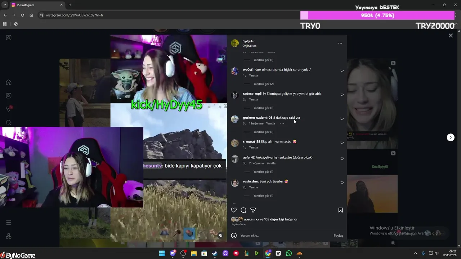Open Reels from the Instagram sidebar
Viewport: 461px width, 259px height.
[9, 96]
